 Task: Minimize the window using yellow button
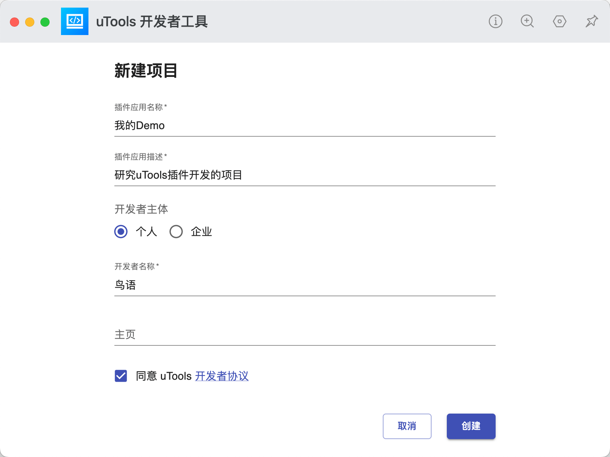tap(30, 22)
